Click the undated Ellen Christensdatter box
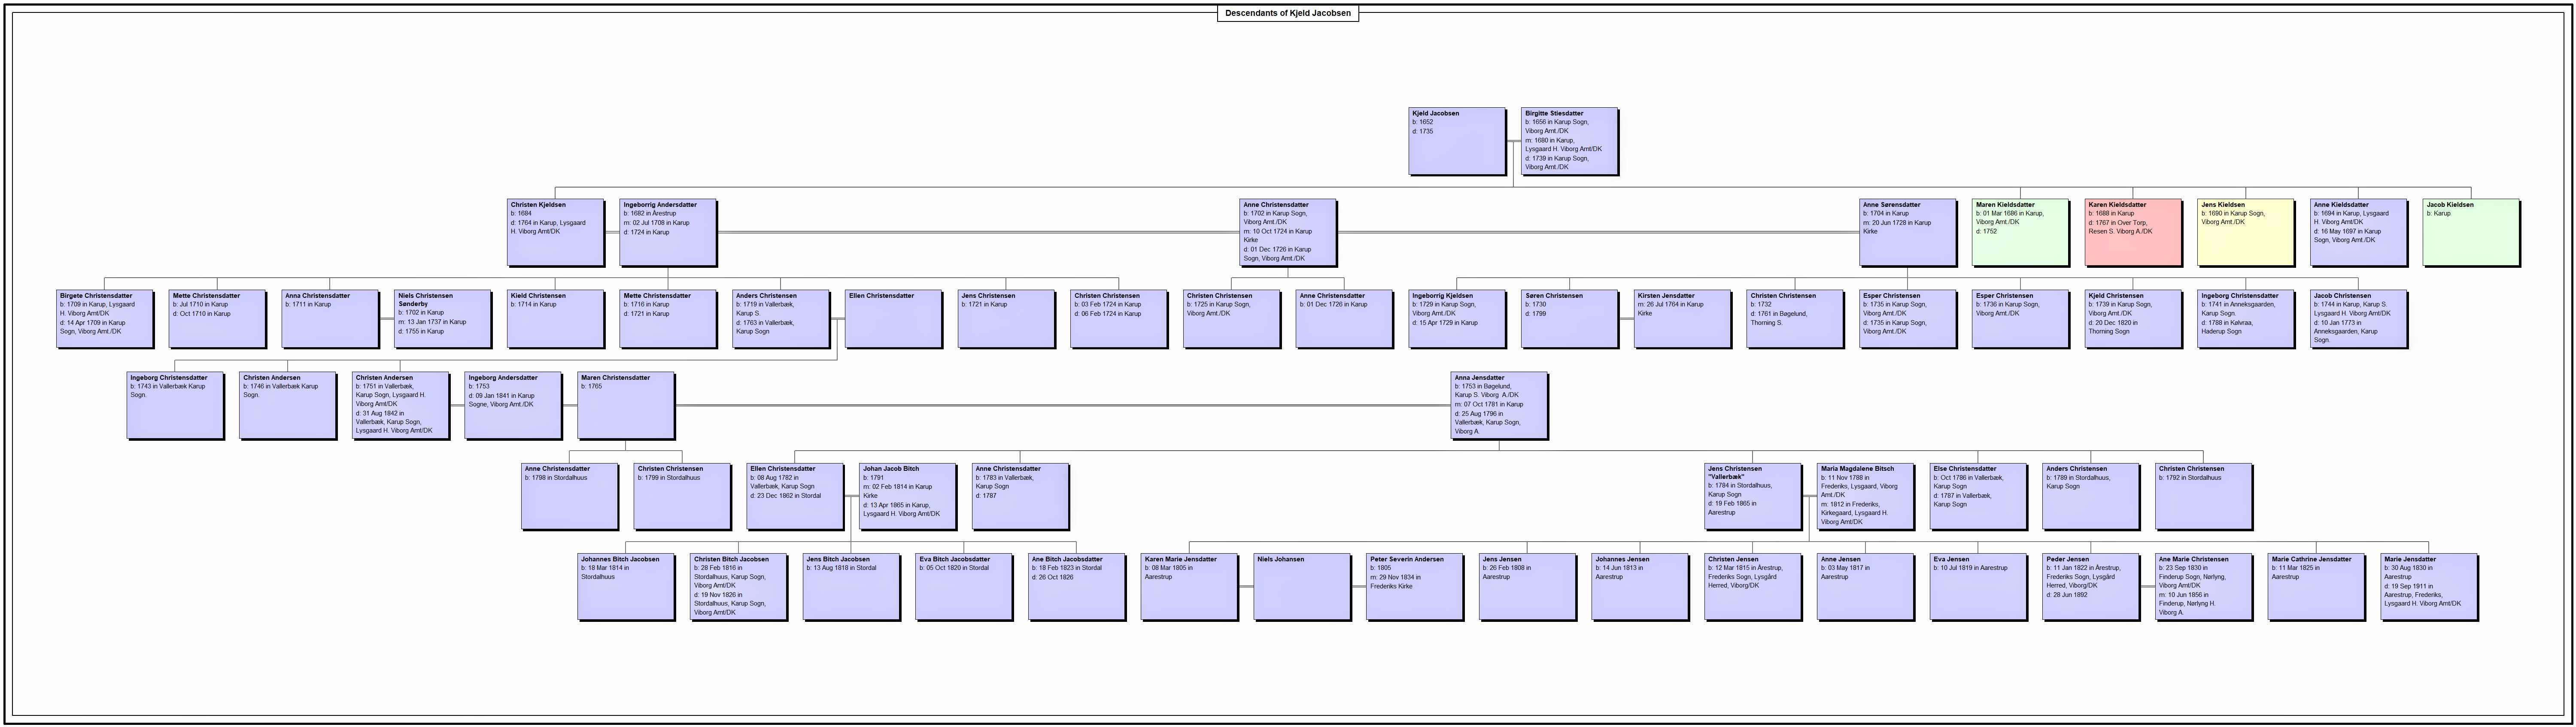2576x727 pixels. point(893,319)
